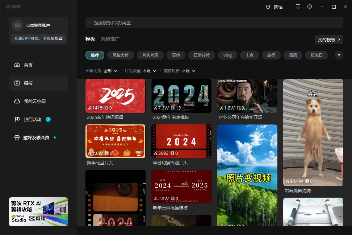Click the 新年元旦片头 title text
This screenshot has height=235, width=352.
(x=100, y=163)
